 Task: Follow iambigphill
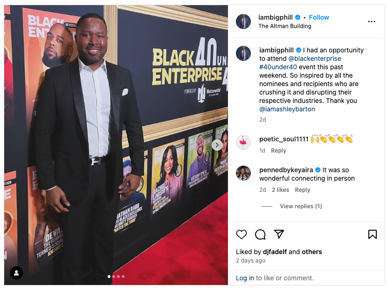pos(319,17)
